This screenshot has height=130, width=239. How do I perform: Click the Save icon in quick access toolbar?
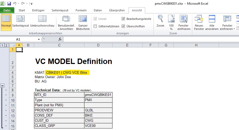coord(9,4)
